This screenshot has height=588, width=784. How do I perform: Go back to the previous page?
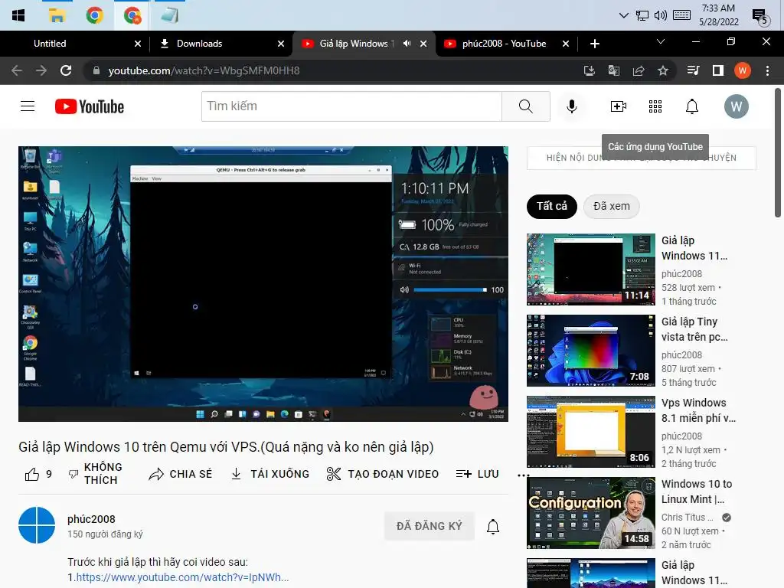coord(17,70)
